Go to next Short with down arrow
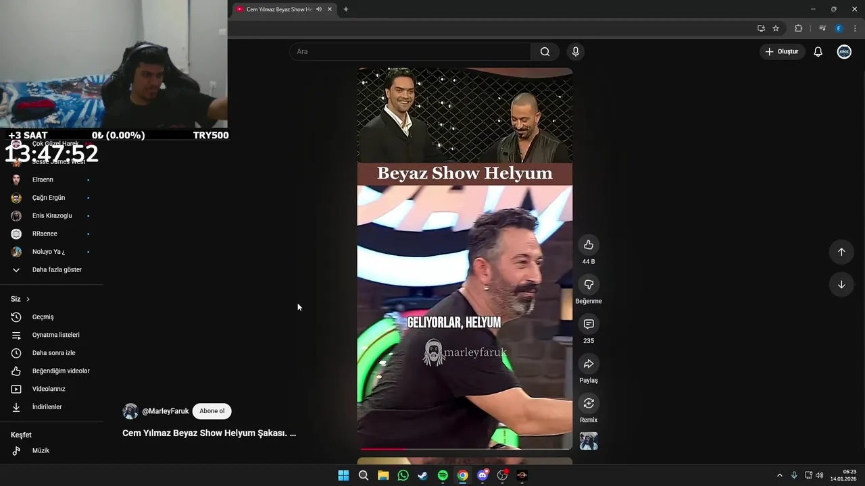865x486 pixels. coord(841,284)
